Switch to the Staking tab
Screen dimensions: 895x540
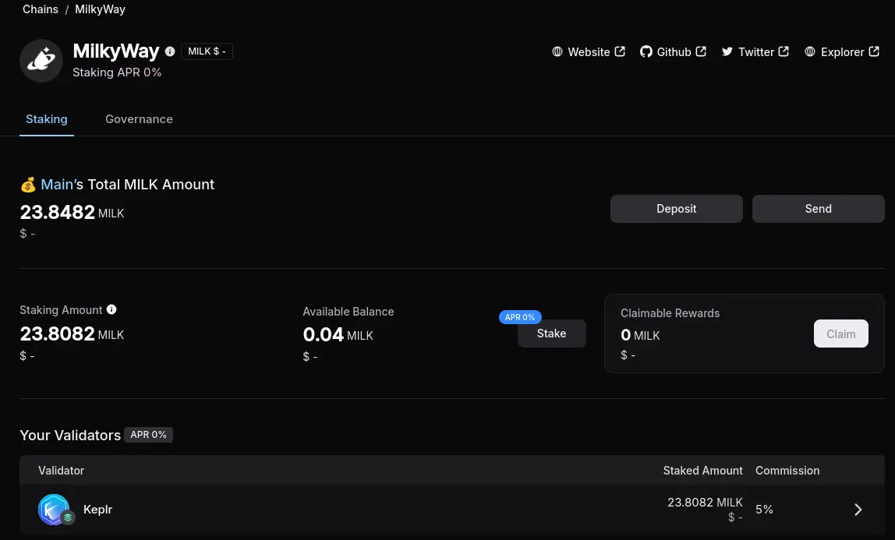(47, 119)
